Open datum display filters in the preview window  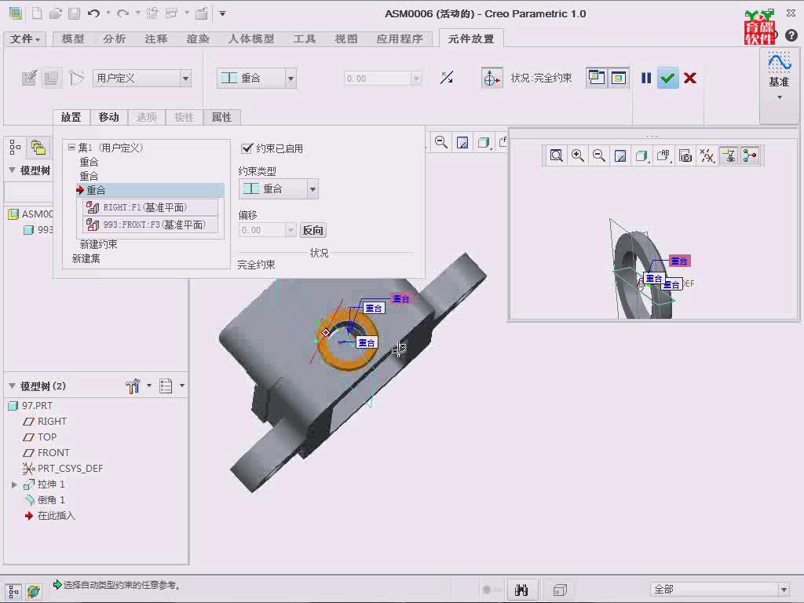(x=707, y=155)
